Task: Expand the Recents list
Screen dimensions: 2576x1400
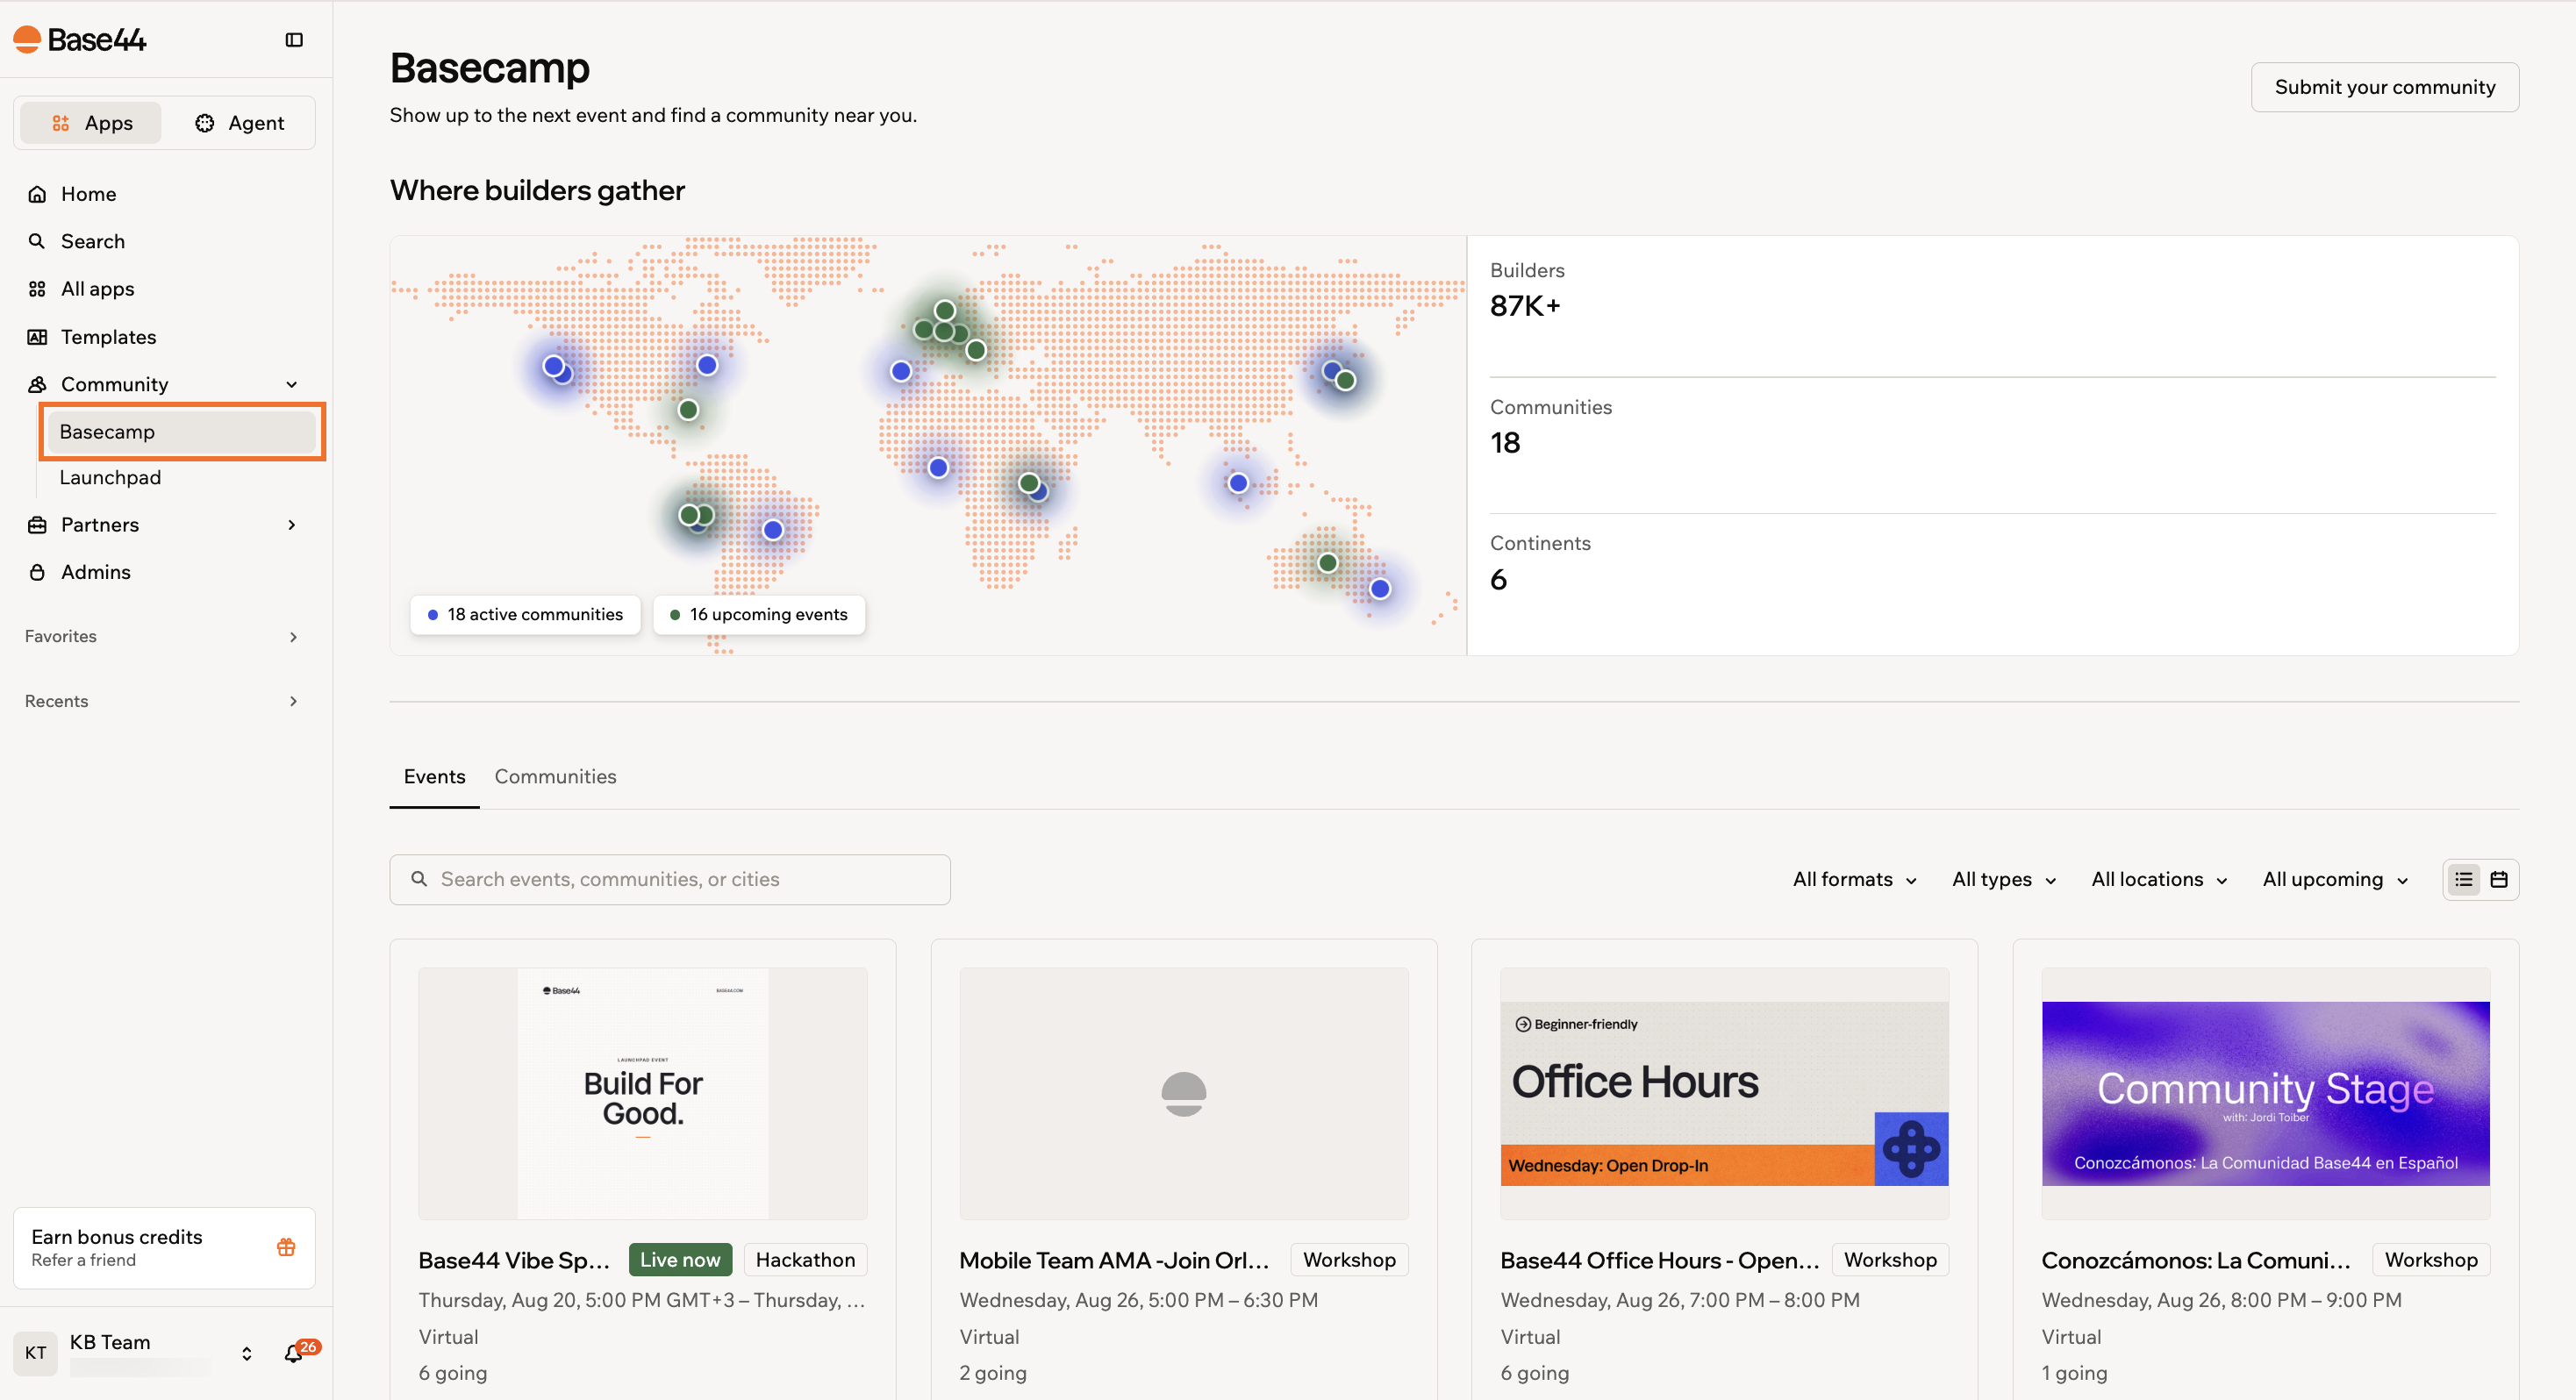Action: click(x=293, y=702)
